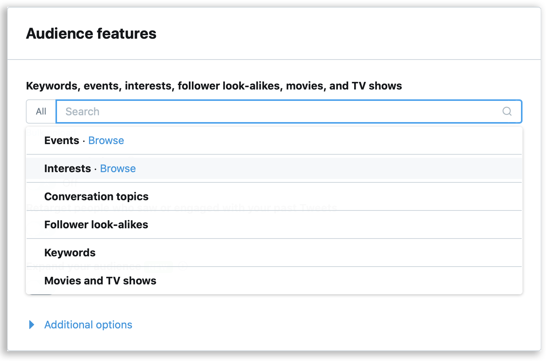Click the All label beside Search

(x=41, y=111)
